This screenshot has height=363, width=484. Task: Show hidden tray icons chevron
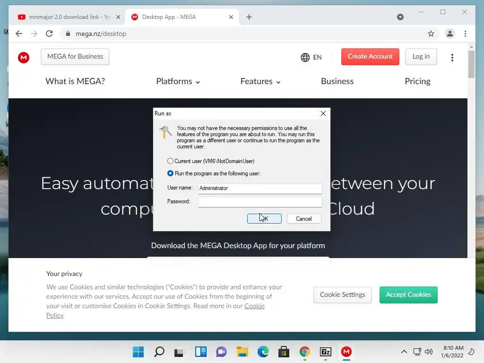(404, 352)
